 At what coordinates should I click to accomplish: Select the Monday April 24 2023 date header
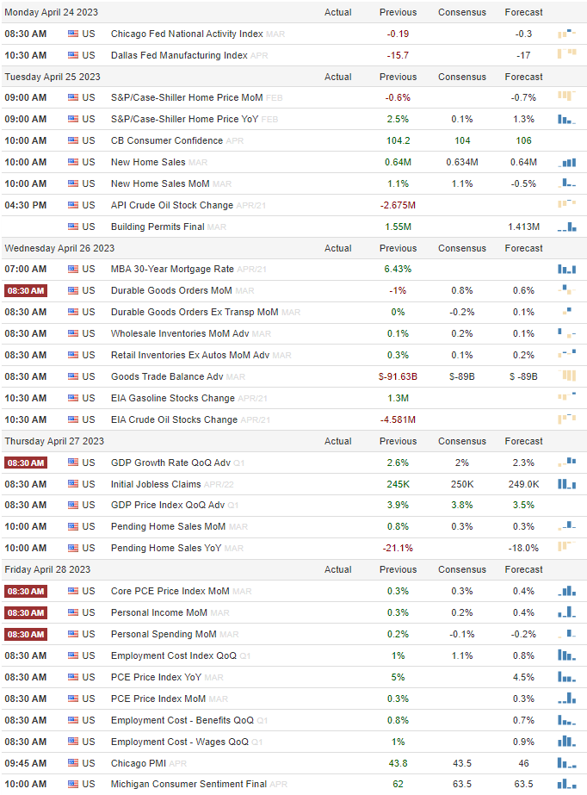[x=51, y=12]
